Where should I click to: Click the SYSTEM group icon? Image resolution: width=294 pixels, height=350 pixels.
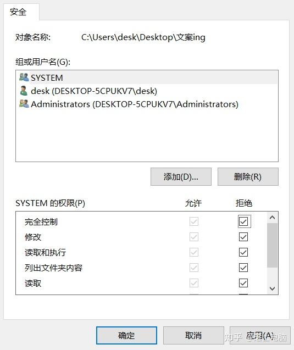pos(24,77)
